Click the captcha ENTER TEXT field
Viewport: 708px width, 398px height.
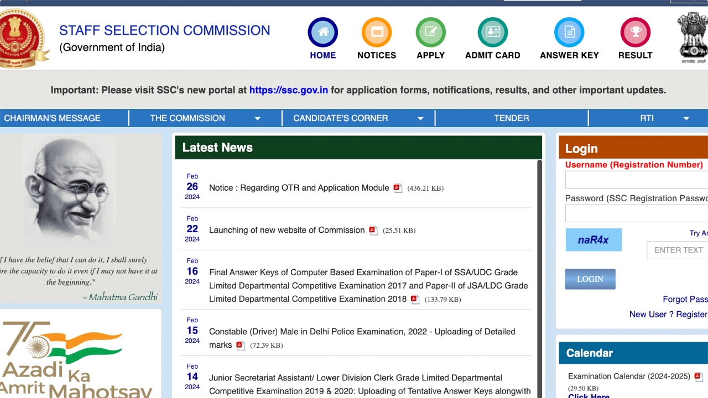(x=678, y=250)
